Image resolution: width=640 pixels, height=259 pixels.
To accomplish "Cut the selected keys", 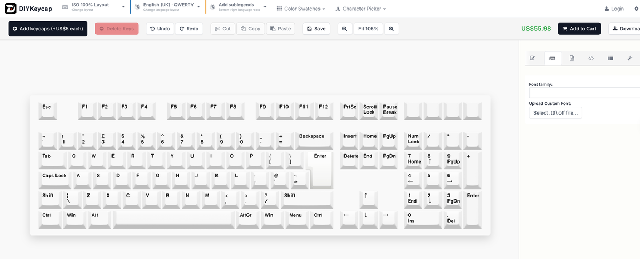I will point(223,29).
